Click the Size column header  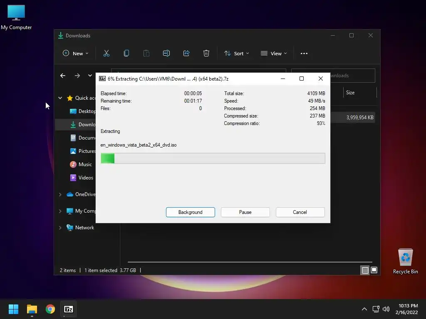click(360, 93)
